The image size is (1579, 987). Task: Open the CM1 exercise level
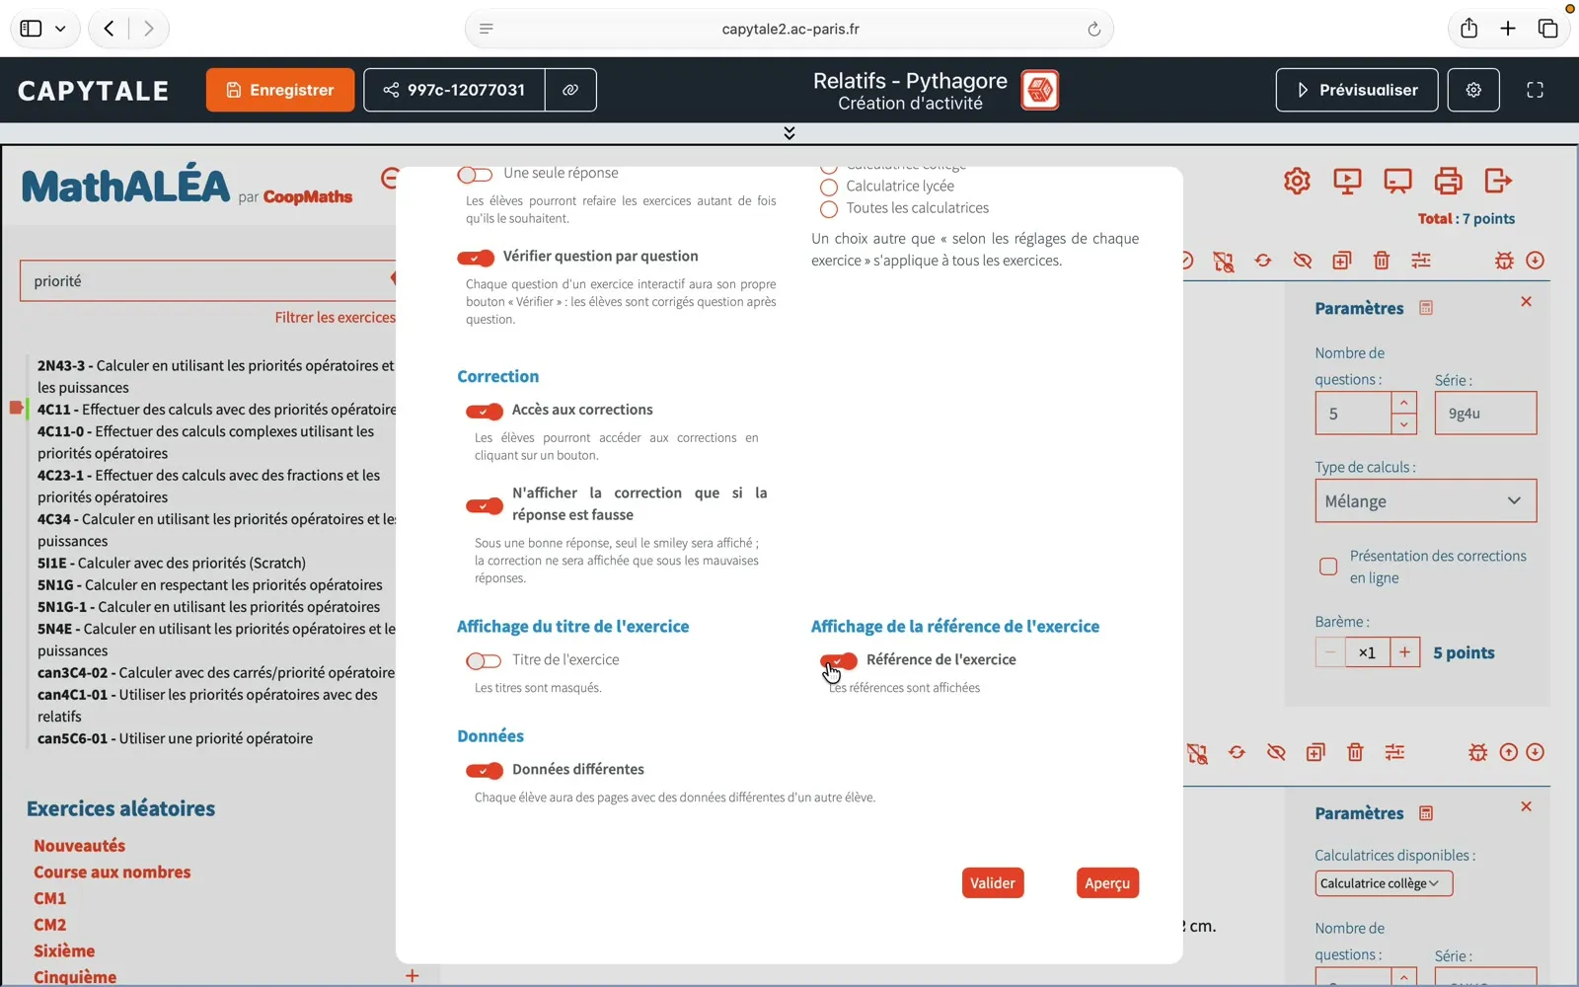pos(50,898)
